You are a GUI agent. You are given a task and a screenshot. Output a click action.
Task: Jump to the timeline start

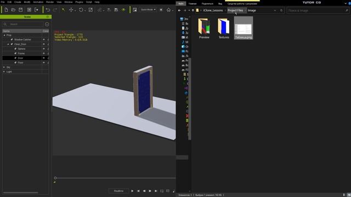(x=138, y=191)
